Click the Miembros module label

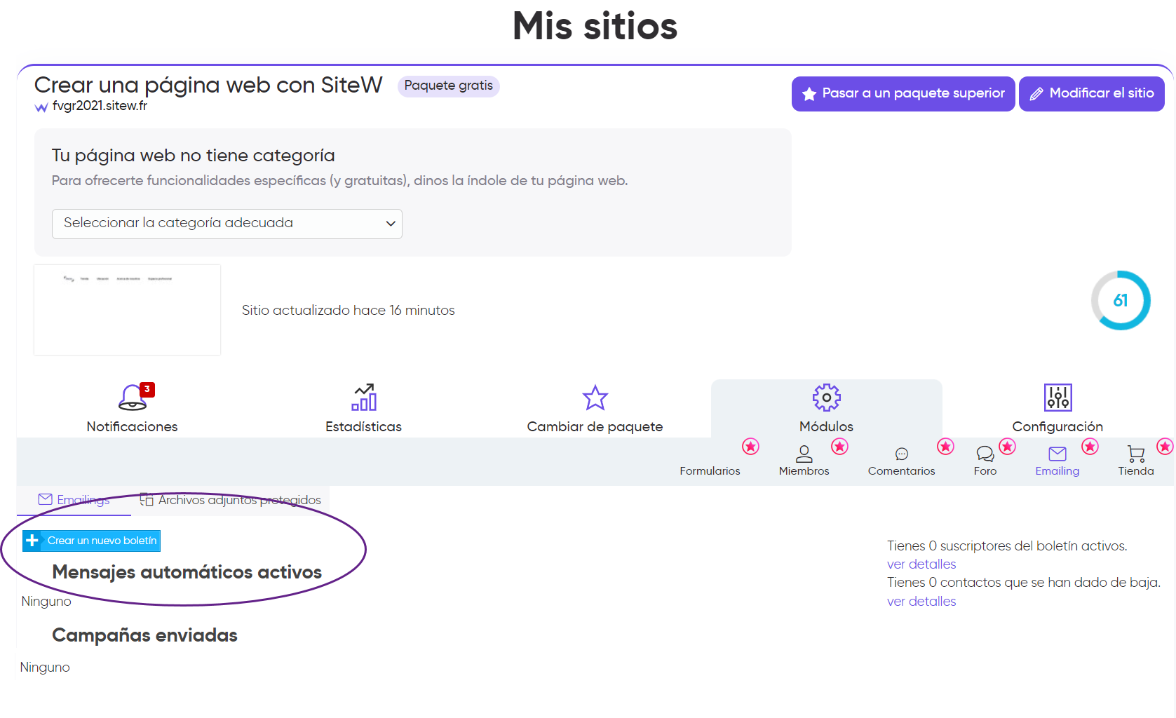point(804,470)
